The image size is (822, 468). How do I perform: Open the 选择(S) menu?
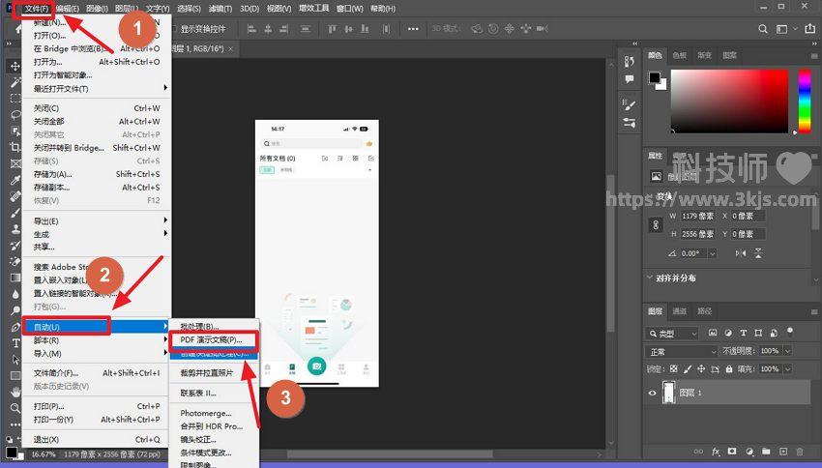pos(189,9)
